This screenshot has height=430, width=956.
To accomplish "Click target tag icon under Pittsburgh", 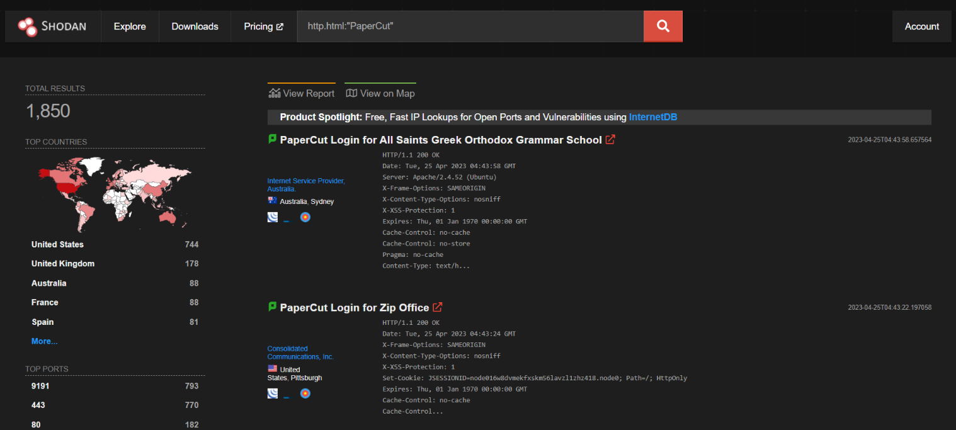I will pyautogui.click(x=305, y=393).
